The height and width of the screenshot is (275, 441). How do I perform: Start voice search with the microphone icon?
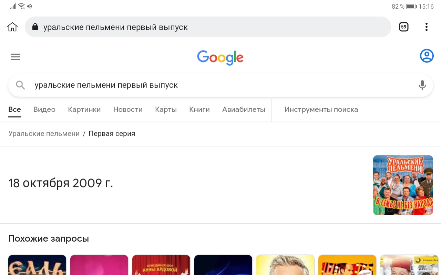coord(422,85)
